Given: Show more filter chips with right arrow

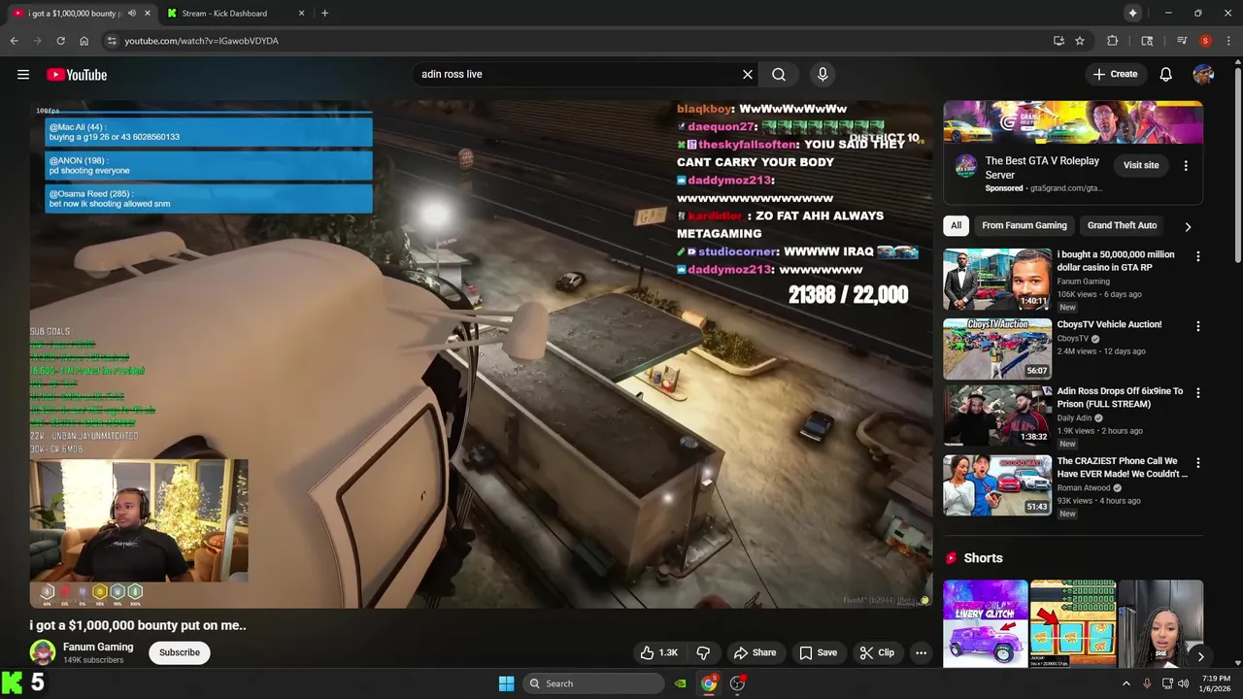Looking at the screenshot, I should click(x=1188, y=226).
